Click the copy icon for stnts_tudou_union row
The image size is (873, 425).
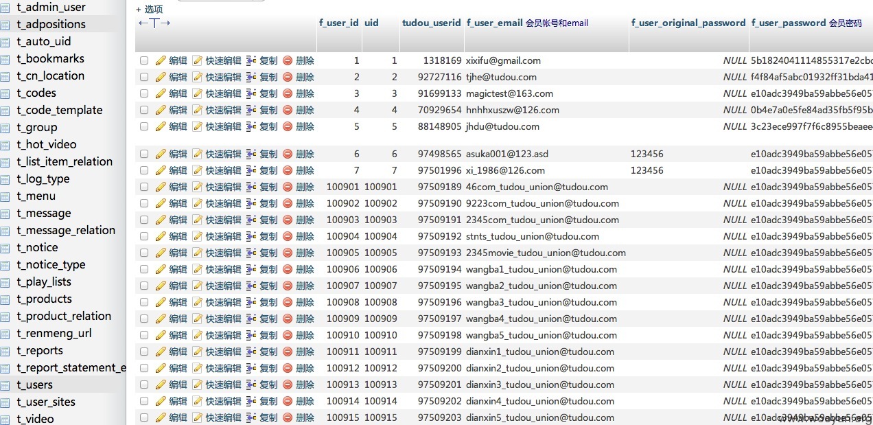point(251,236)
